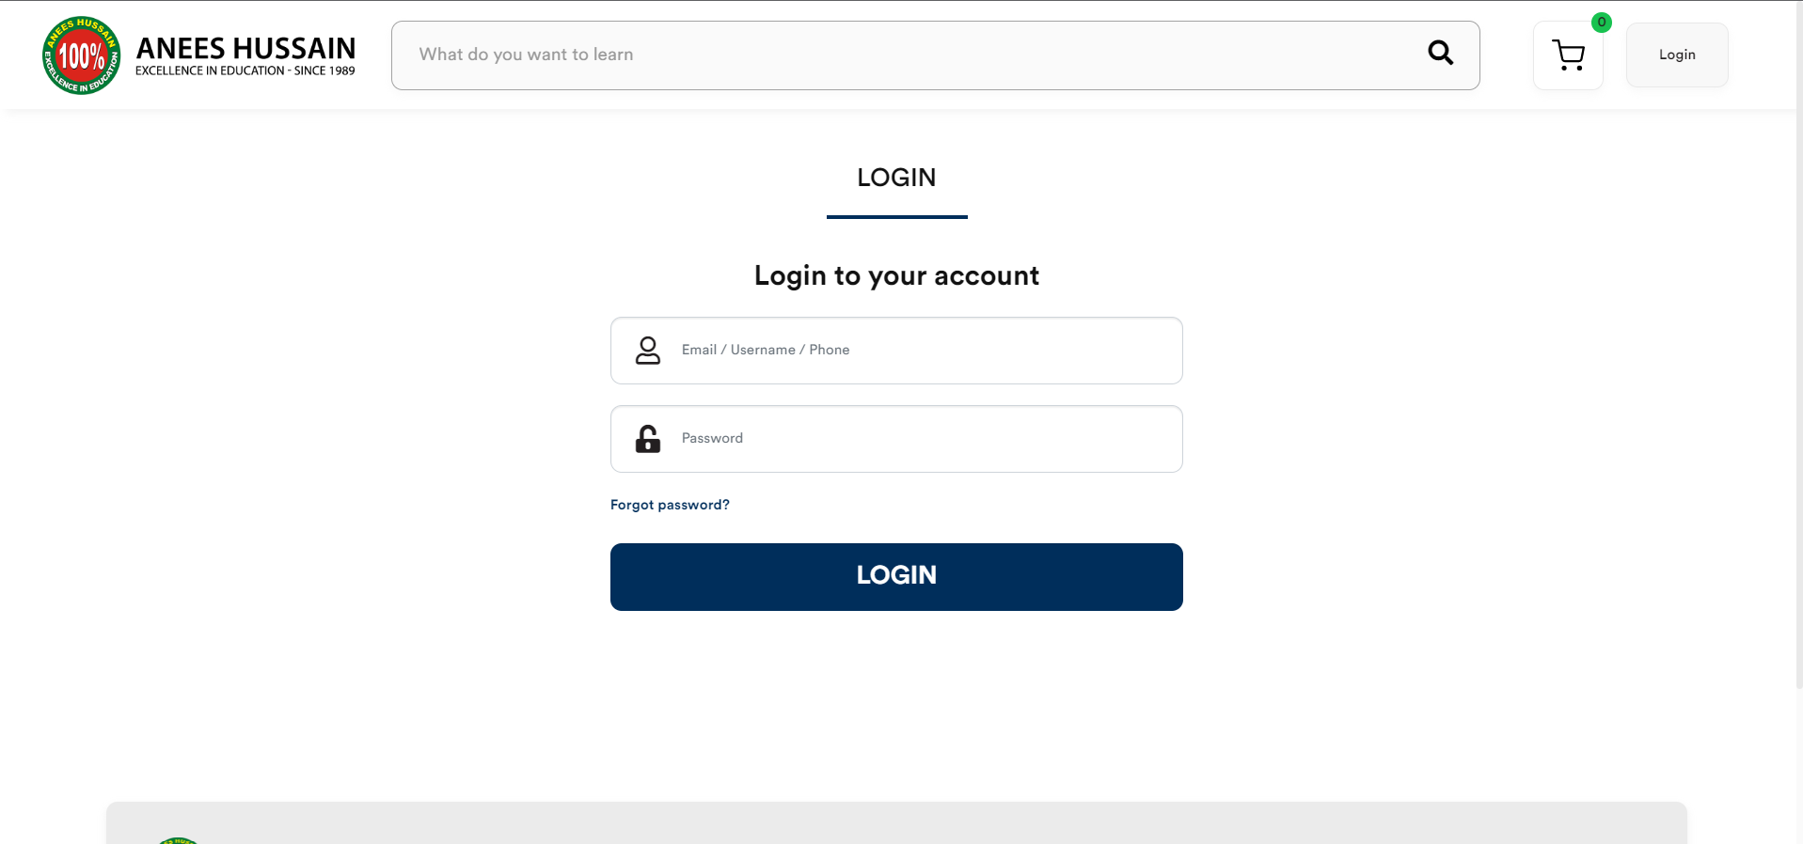Click the circular 100% Anees Hussain logo
This screenshot has height=844, width=1803.
(82, 55)
